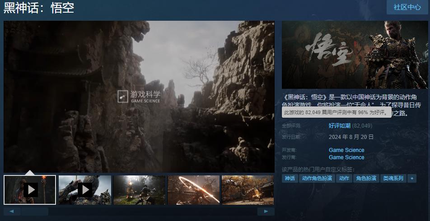This screenshot has height=221, width=430.
Task: Open publisher Game Science link
Action: pos(346,157)
